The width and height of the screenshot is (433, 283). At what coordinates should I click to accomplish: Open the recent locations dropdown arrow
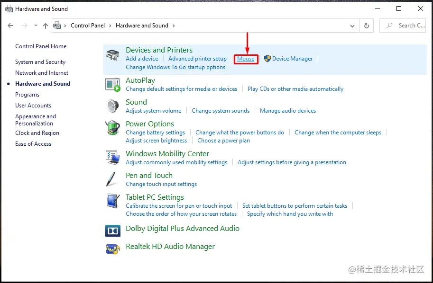point(36,26)
